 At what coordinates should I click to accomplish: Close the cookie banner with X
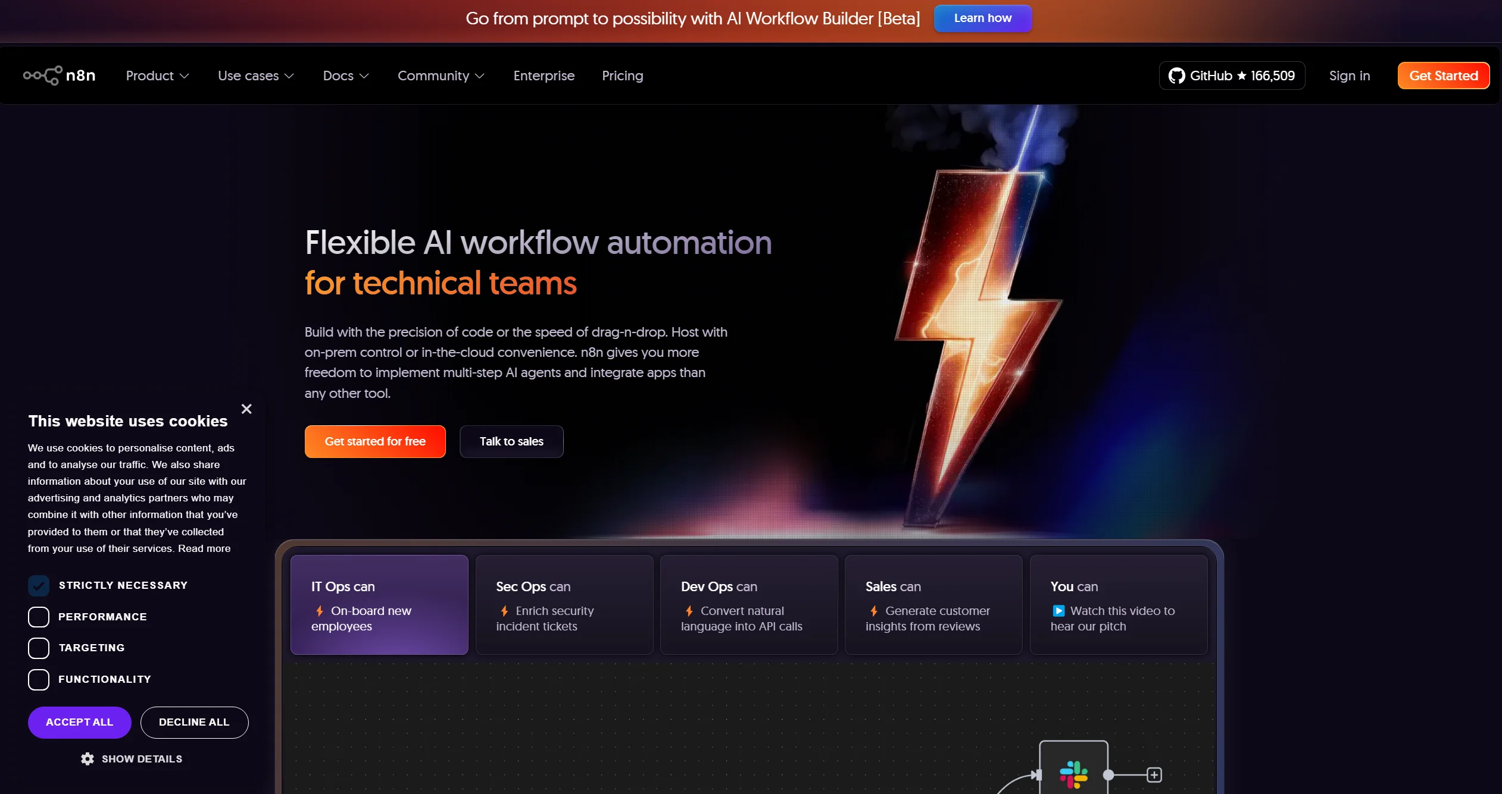246,409
